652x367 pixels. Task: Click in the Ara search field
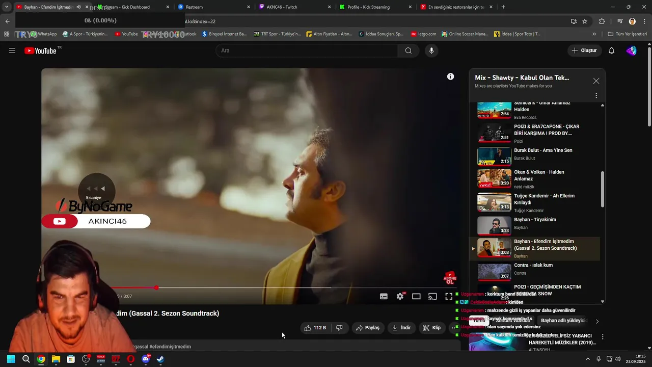(307, 50)
